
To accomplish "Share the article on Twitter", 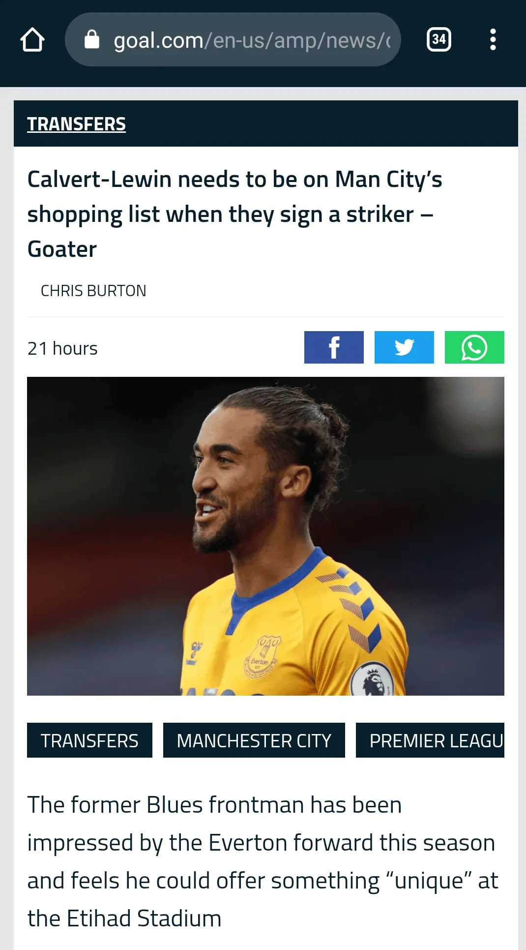I will [x=404, y=347].
